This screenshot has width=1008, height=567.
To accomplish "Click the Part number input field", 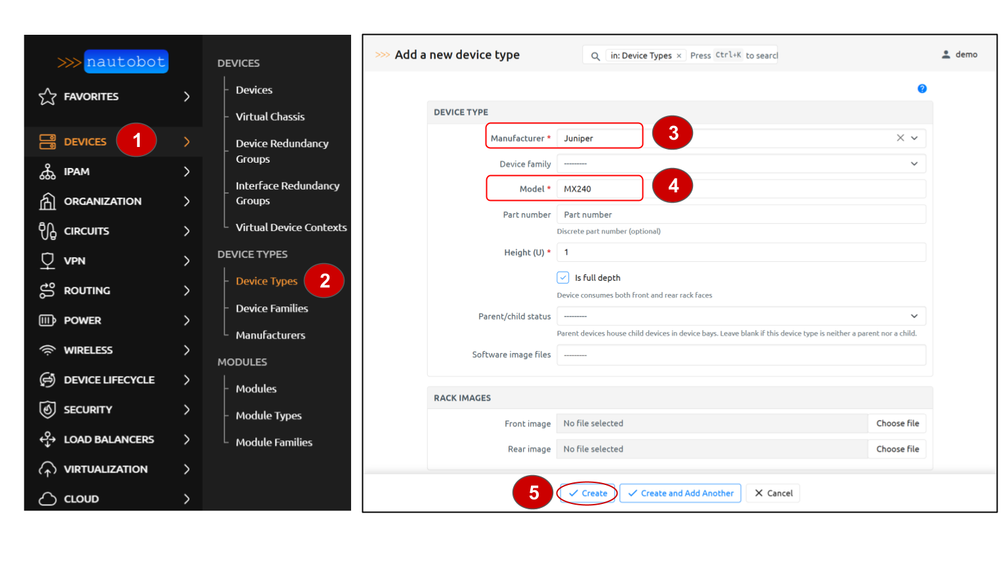I will (740, 215).
